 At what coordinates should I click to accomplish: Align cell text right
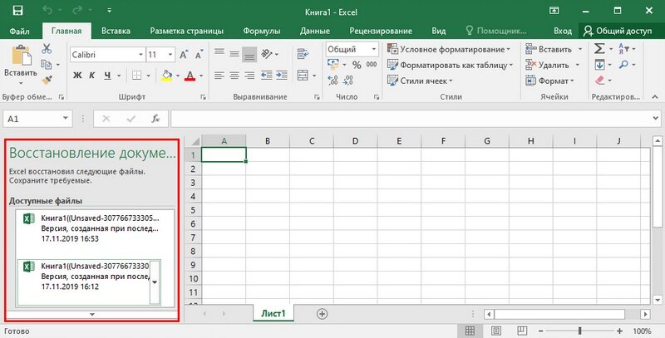pos(250,76)
